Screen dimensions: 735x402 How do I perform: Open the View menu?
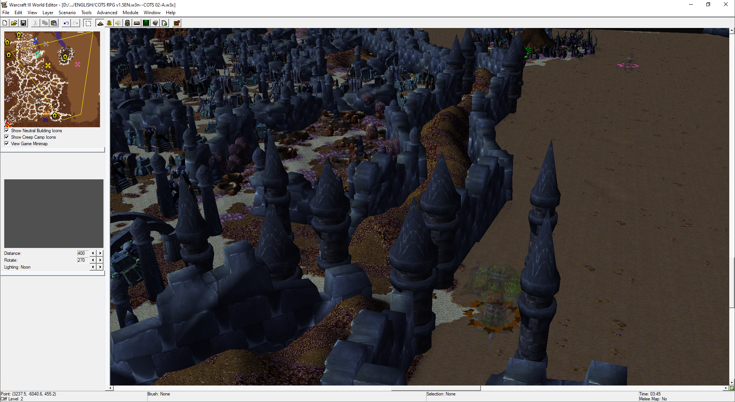pyautogui.click(x=33, y=13)
